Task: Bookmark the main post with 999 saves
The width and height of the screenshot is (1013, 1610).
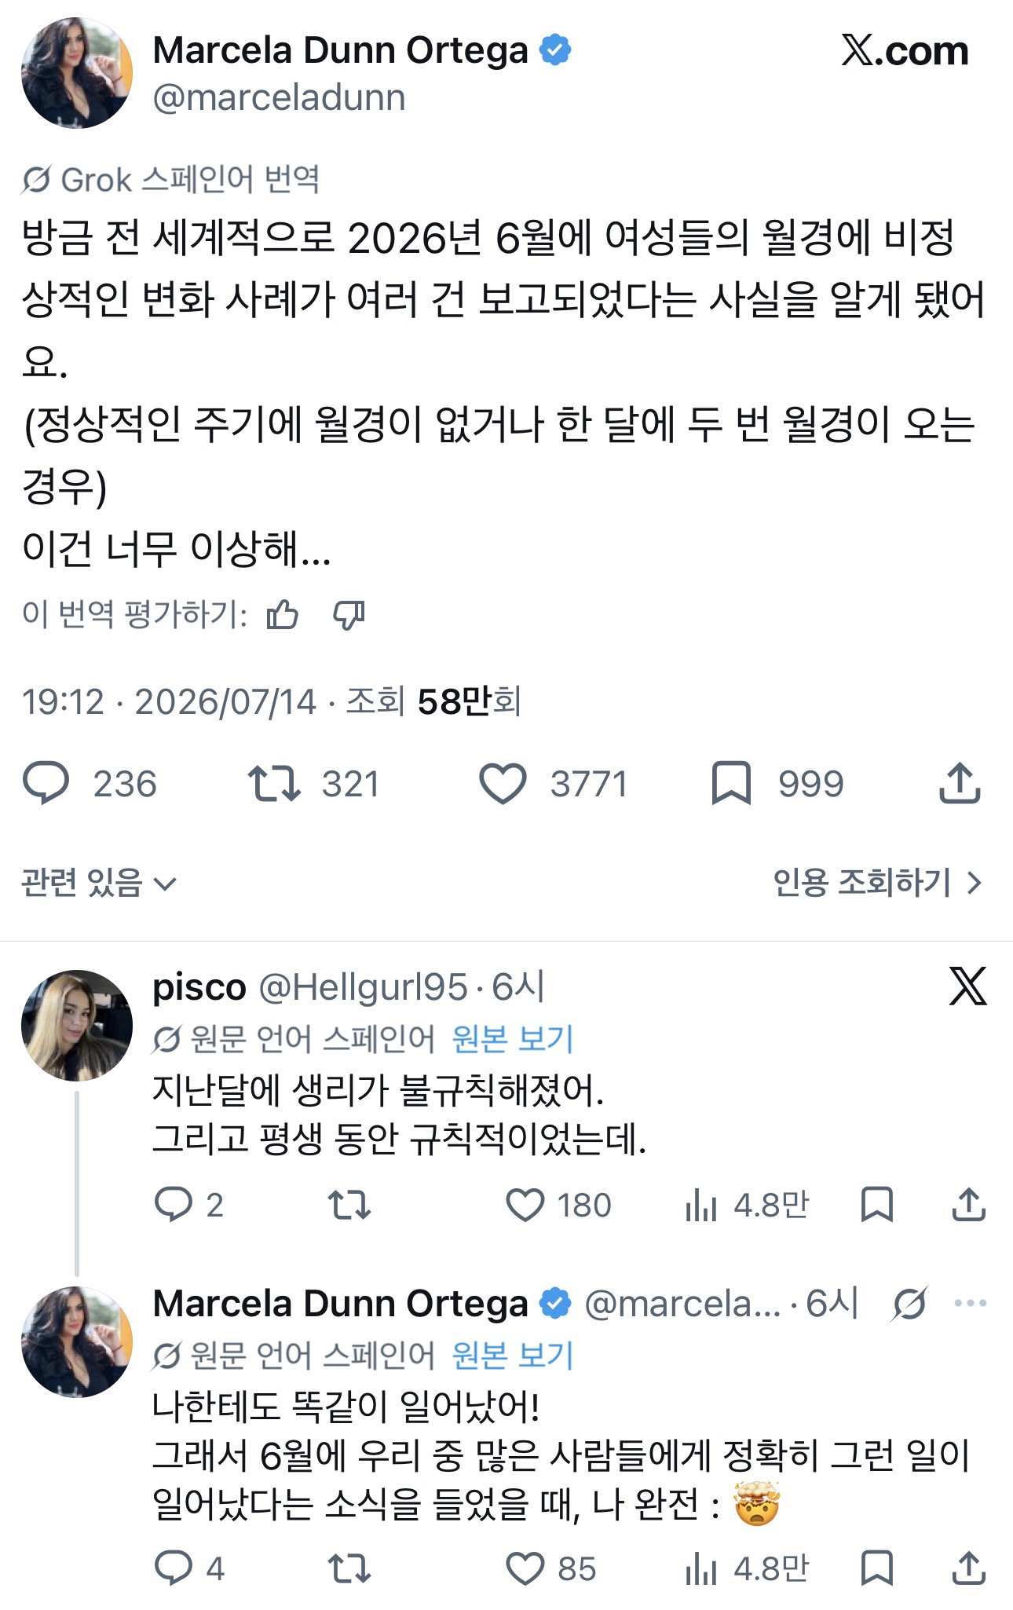Action: click(731, 784)
